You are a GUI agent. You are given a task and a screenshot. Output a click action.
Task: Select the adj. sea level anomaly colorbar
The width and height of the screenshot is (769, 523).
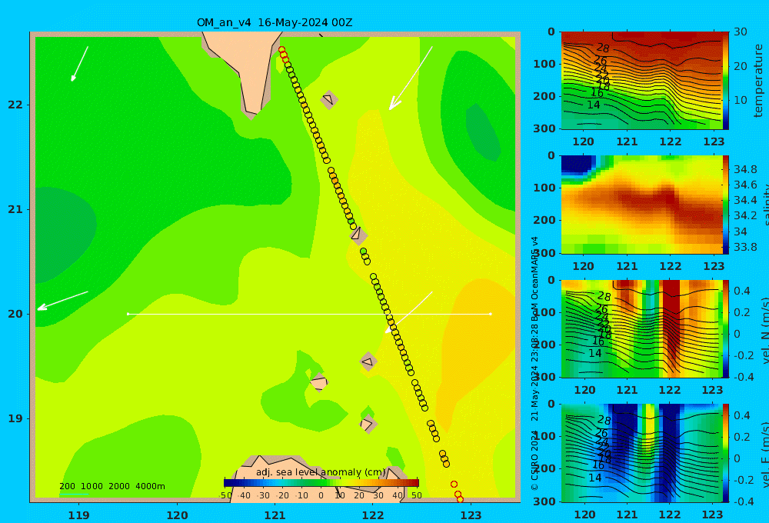click(321, 483)
